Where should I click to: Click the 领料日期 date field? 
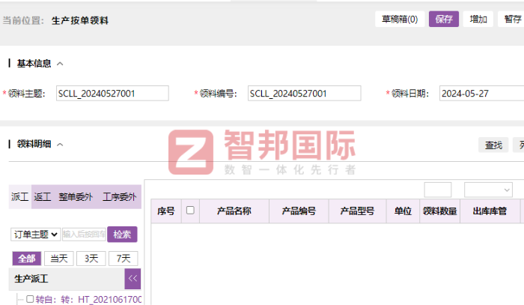481,94
